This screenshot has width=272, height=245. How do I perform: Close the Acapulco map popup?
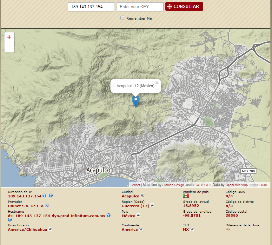(157, 83)
